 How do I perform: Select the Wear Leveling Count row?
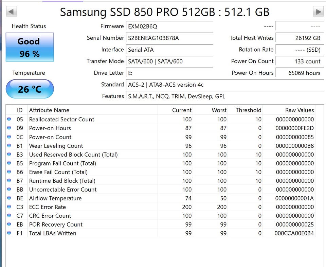pos(161,146)
